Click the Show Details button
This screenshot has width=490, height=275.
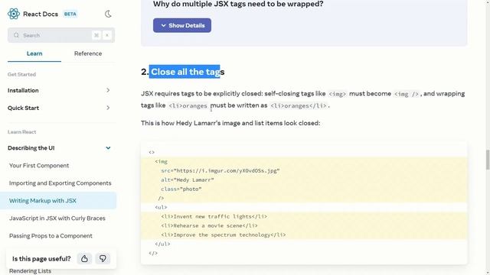182,25
